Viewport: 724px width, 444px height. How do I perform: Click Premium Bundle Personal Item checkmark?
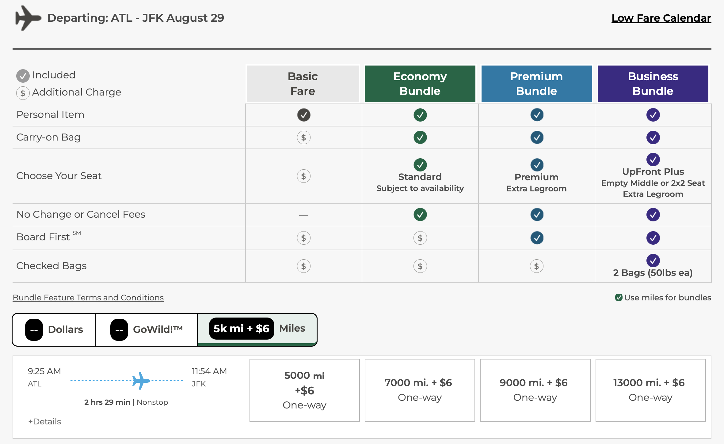tap(537, 115)
